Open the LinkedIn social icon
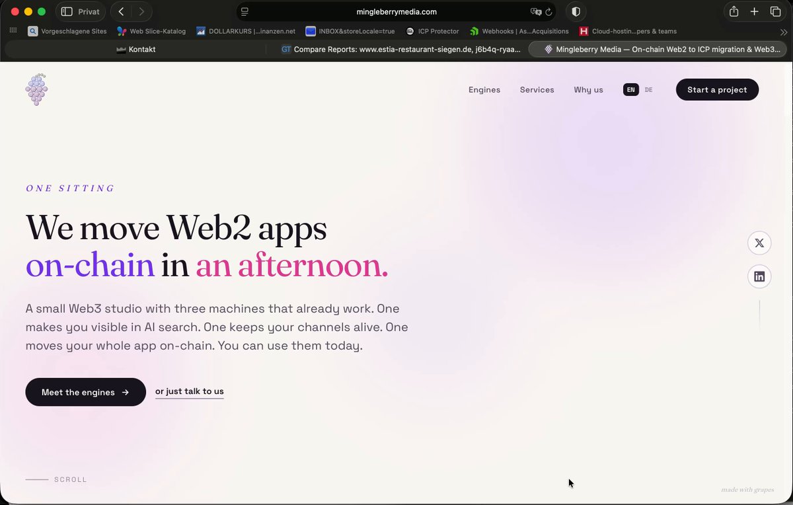 point(759,276)
